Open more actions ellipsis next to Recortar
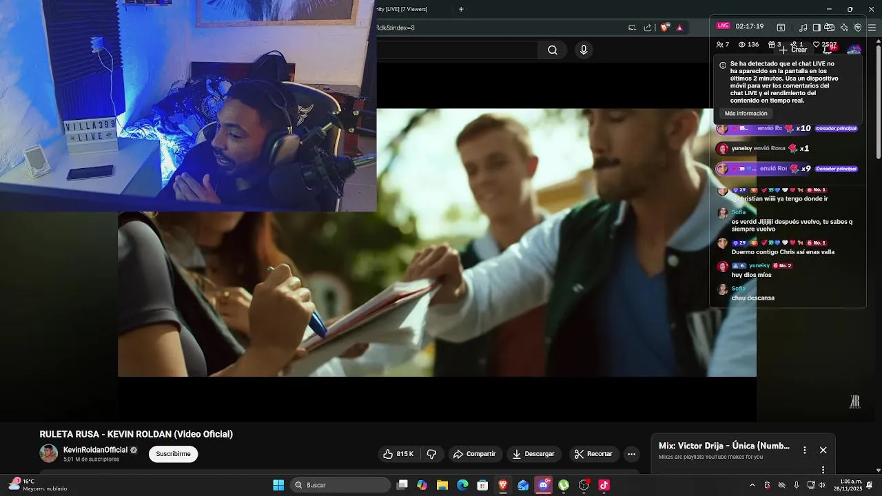This screenshot has height=496, width=882. (631, 454)
